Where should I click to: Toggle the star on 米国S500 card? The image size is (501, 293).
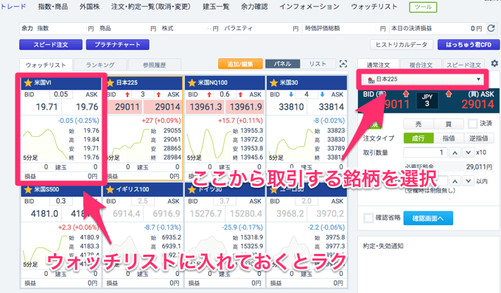(28, 190)
